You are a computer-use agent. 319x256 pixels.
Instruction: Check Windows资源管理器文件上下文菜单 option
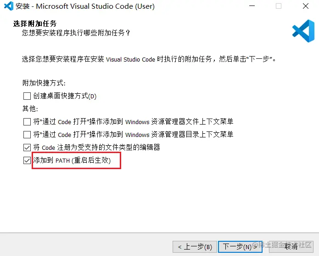27,122
